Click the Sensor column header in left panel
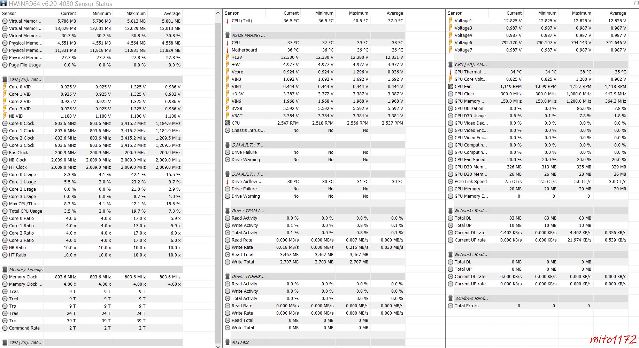The image size is (639, 348). coord(22,13)
